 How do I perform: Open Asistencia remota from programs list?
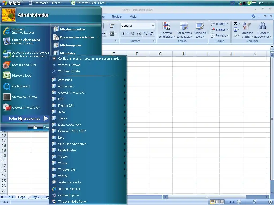point(69,182)
